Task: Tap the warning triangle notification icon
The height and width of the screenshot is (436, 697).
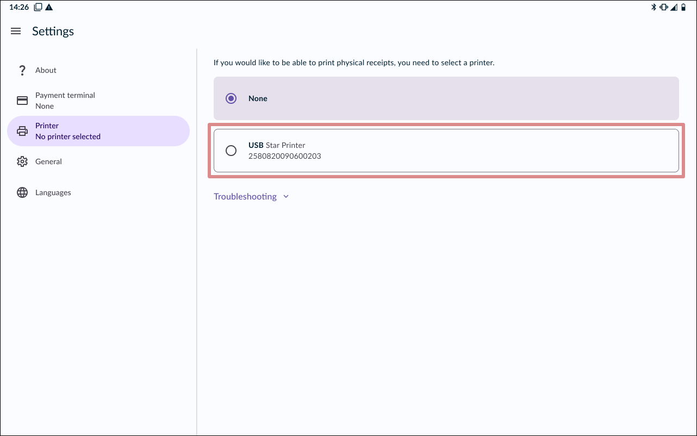Action: pos(49,7)
